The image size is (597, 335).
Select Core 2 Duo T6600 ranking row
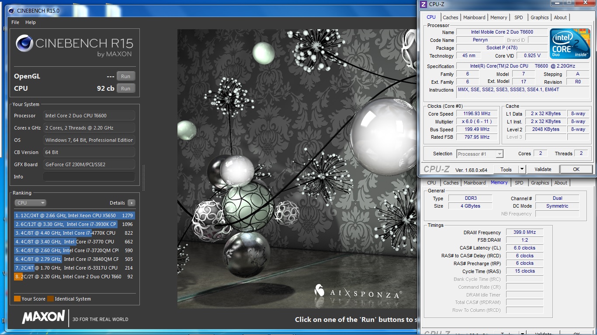74,277
